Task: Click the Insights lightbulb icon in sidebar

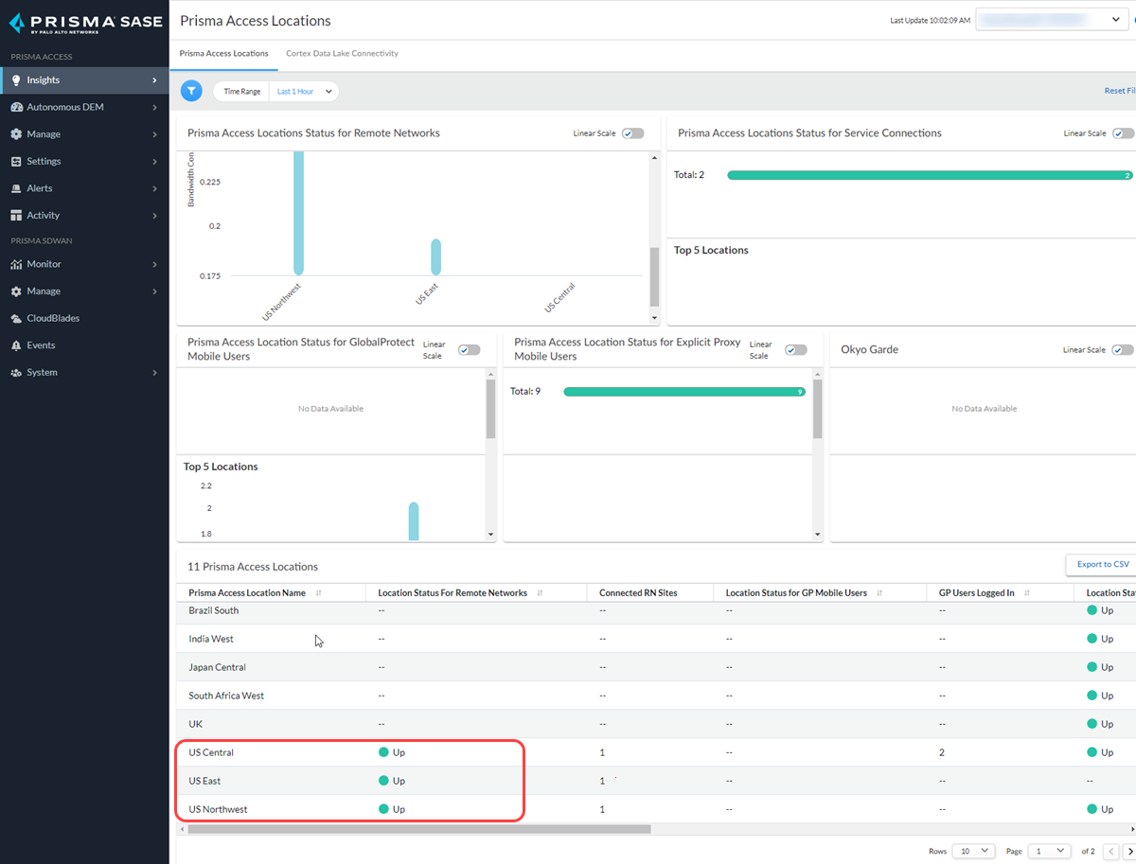Action: tap(16, 80)
